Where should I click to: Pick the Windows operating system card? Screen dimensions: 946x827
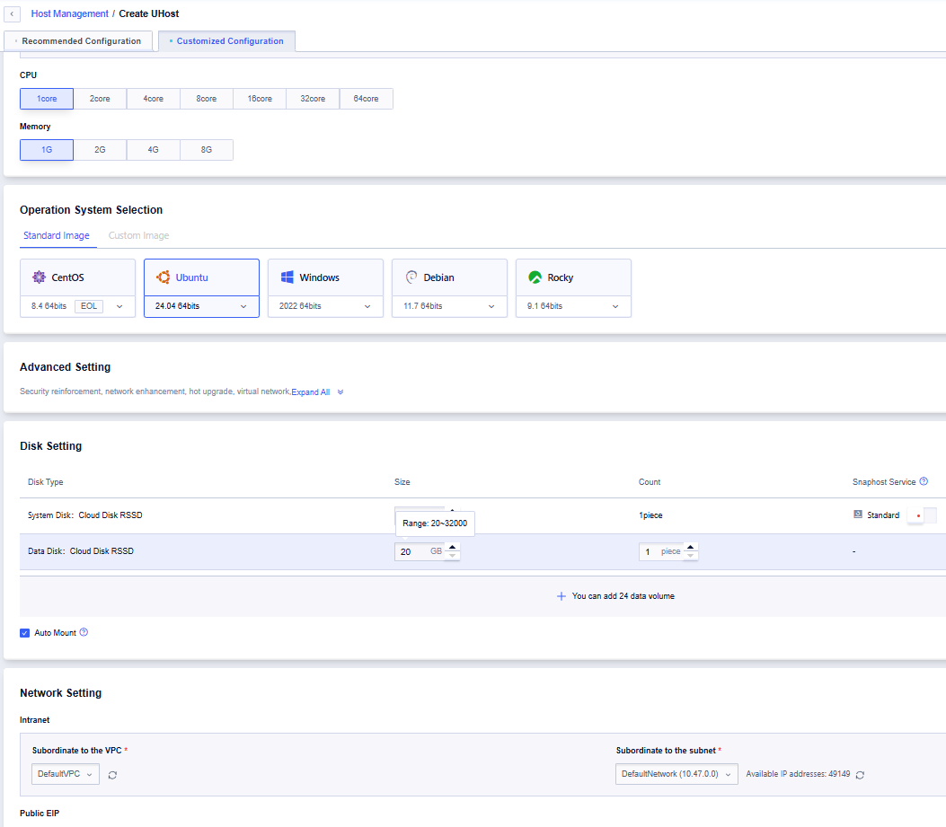point(326,277)
